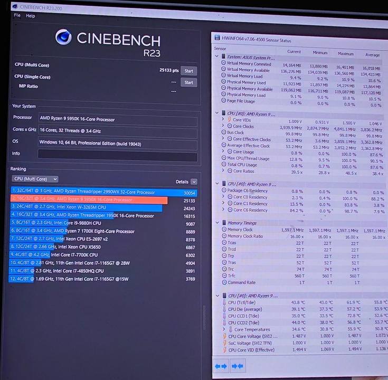Expand the Core C0 Residency row

pyautogui.click(x=223, y=196)
